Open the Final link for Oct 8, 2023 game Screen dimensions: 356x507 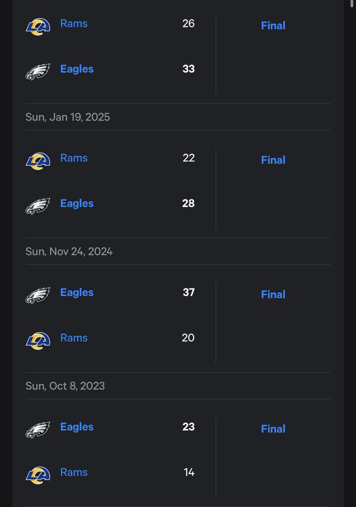point(273,429)
